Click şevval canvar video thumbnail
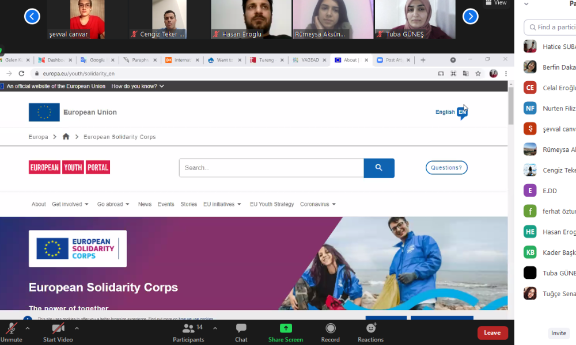This screenshot has height=345, width=576. (x=88, y=20)
